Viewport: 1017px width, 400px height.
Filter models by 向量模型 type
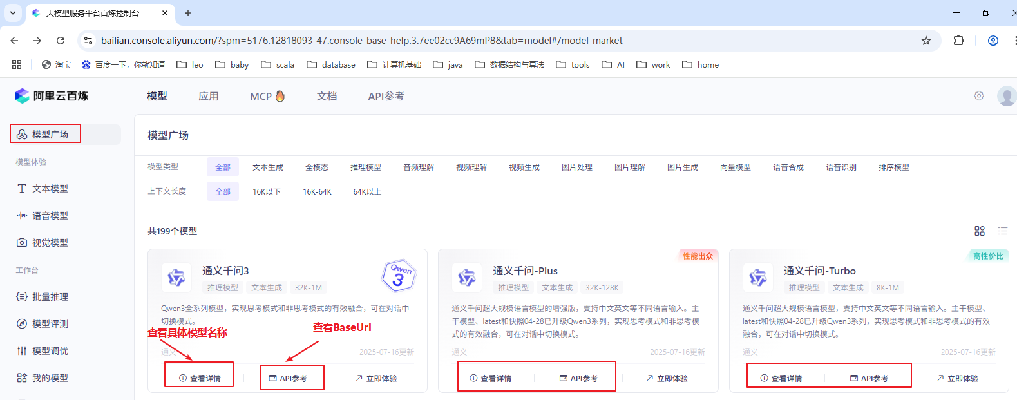[x=736, y=167]
